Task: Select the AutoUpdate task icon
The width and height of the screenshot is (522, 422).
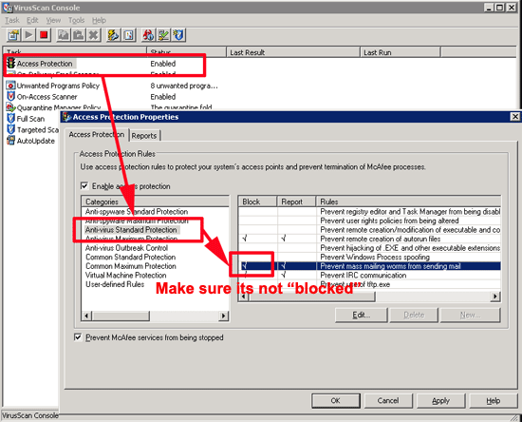Action: click(x=10, y=141)
